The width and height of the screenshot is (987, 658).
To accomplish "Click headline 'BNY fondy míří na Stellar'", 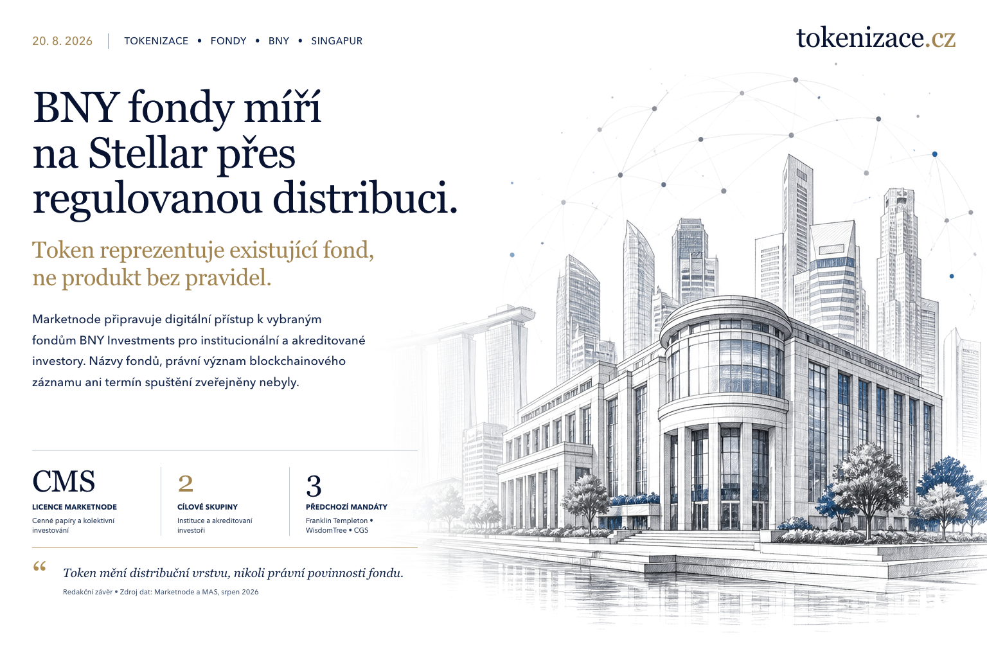I will pos(245,154).
